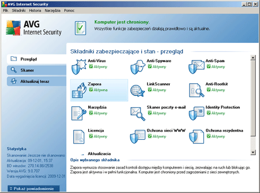Click the Ochrona sieci WWW label
260x193 pixels.
pos(166,130)
